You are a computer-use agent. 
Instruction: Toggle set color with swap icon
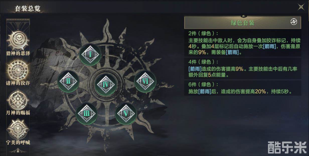(294, 22)
